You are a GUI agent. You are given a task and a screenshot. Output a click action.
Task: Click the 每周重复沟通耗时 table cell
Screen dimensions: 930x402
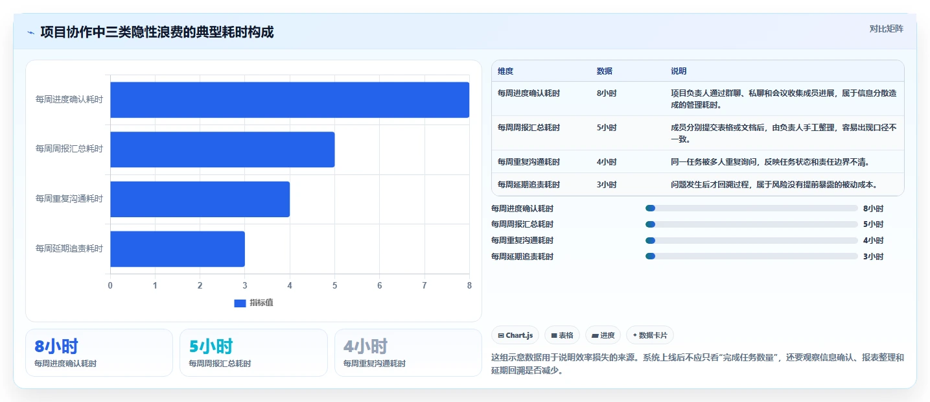pyautogui.click(x=529, y=162)
